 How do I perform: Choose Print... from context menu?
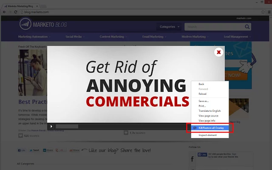coord(210,106)
